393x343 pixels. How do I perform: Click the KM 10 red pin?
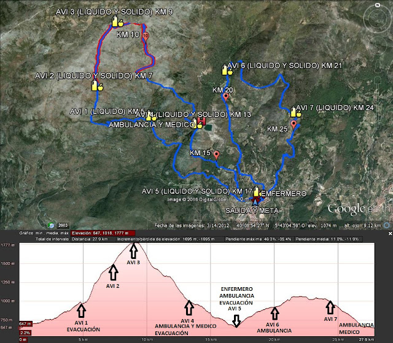pyautogui.click(x=146, y=36)
